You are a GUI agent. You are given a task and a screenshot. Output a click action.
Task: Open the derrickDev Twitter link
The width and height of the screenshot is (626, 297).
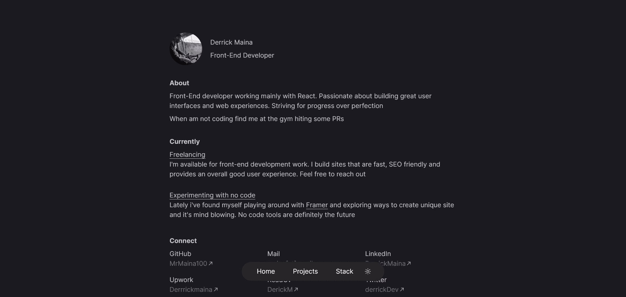(381, 290)
